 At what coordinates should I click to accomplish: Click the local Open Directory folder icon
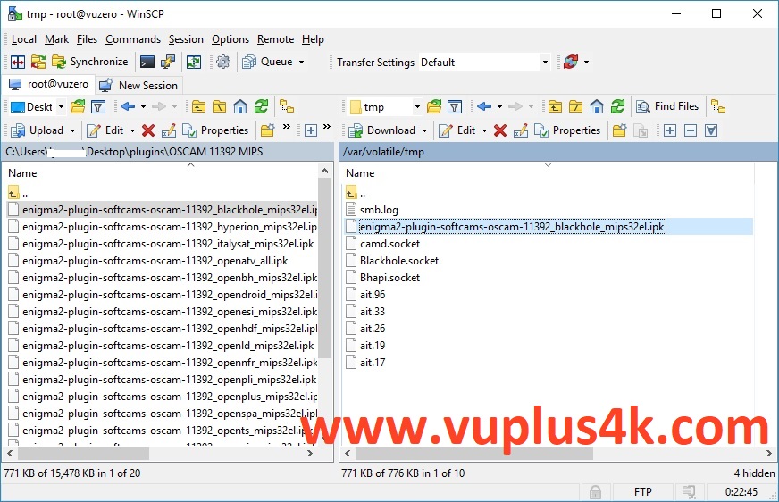(78, 106)
